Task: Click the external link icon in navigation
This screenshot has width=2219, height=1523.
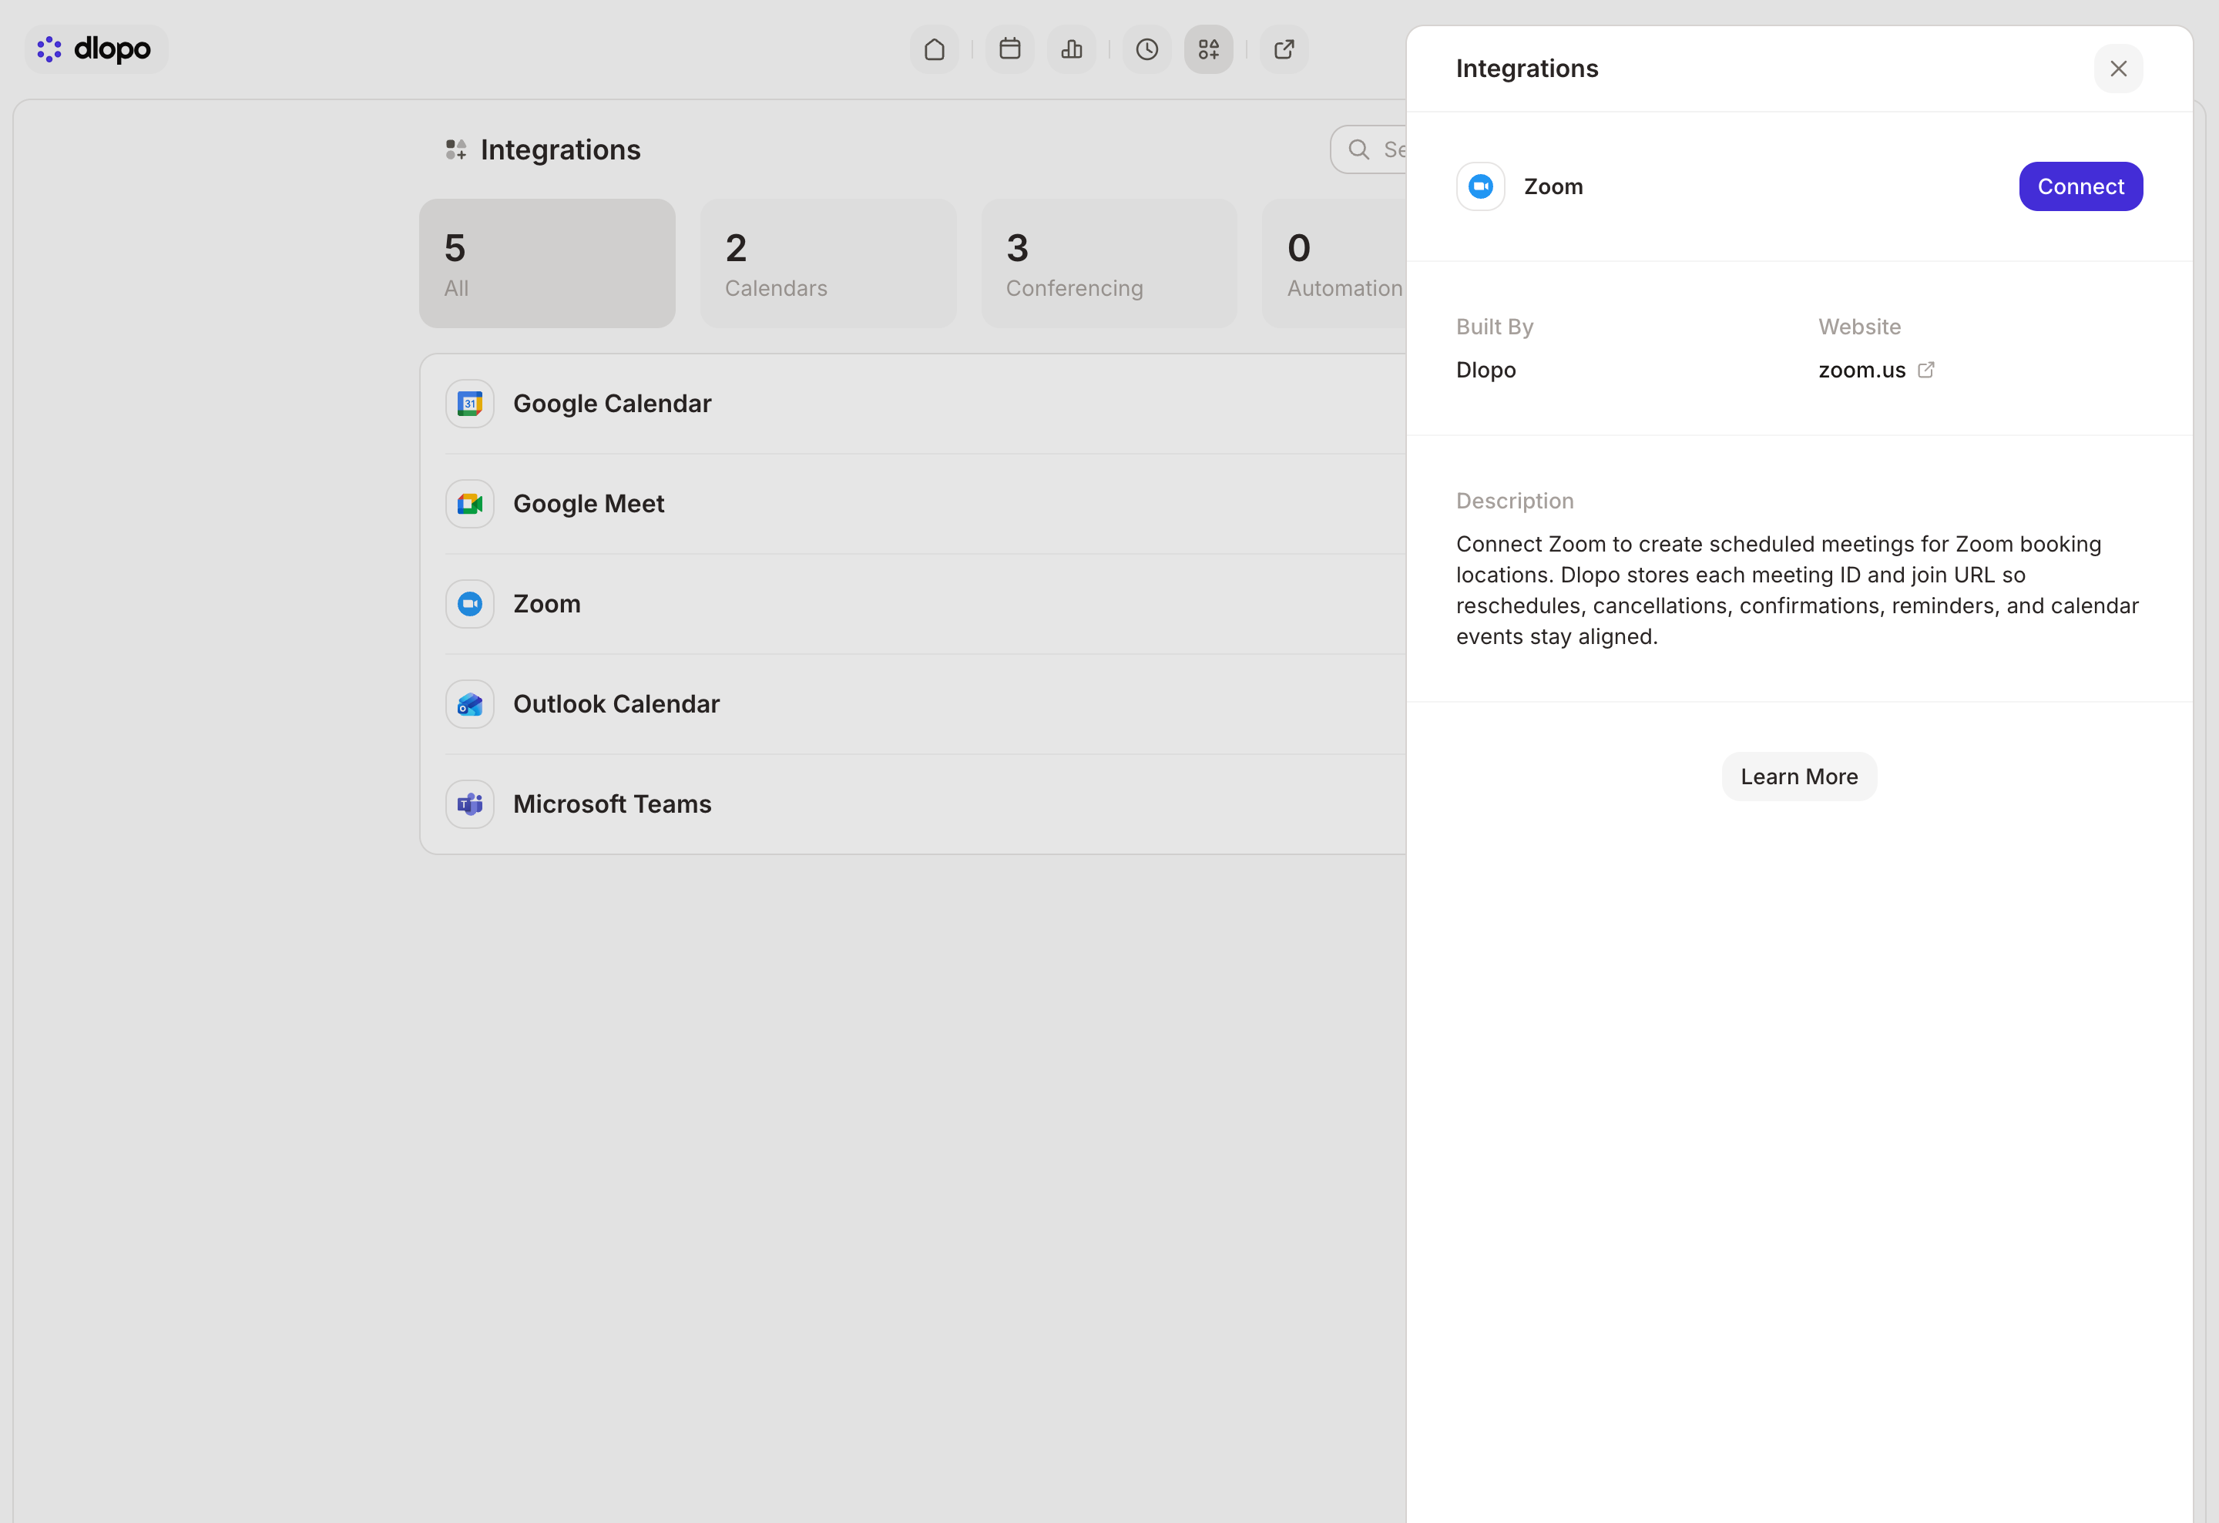Action: pyautogui.click(x=1284, y=49)
